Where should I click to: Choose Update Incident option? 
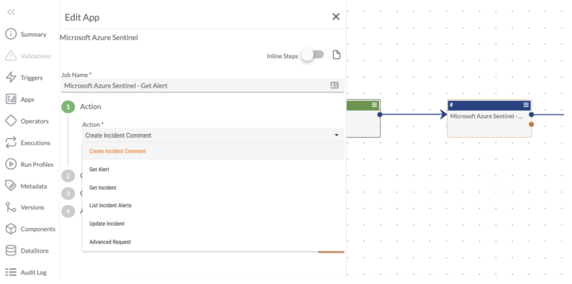(x=213, y=223)
